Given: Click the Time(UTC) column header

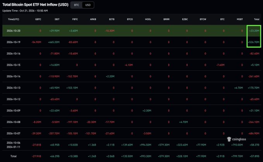Looking at the screenshot, I should tap(14, 19).
